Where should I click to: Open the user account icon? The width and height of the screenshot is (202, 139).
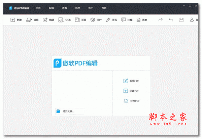(192, 20)
